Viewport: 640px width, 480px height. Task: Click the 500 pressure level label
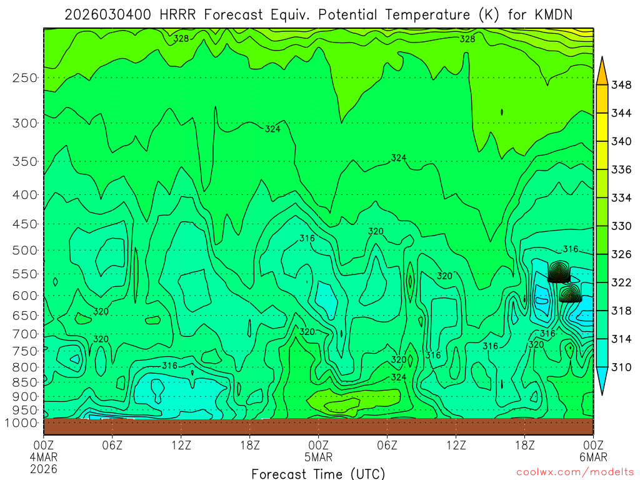[x=25, y=250]
